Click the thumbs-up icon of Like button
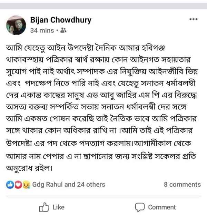207x215 pixels. [x=44, y=207]
